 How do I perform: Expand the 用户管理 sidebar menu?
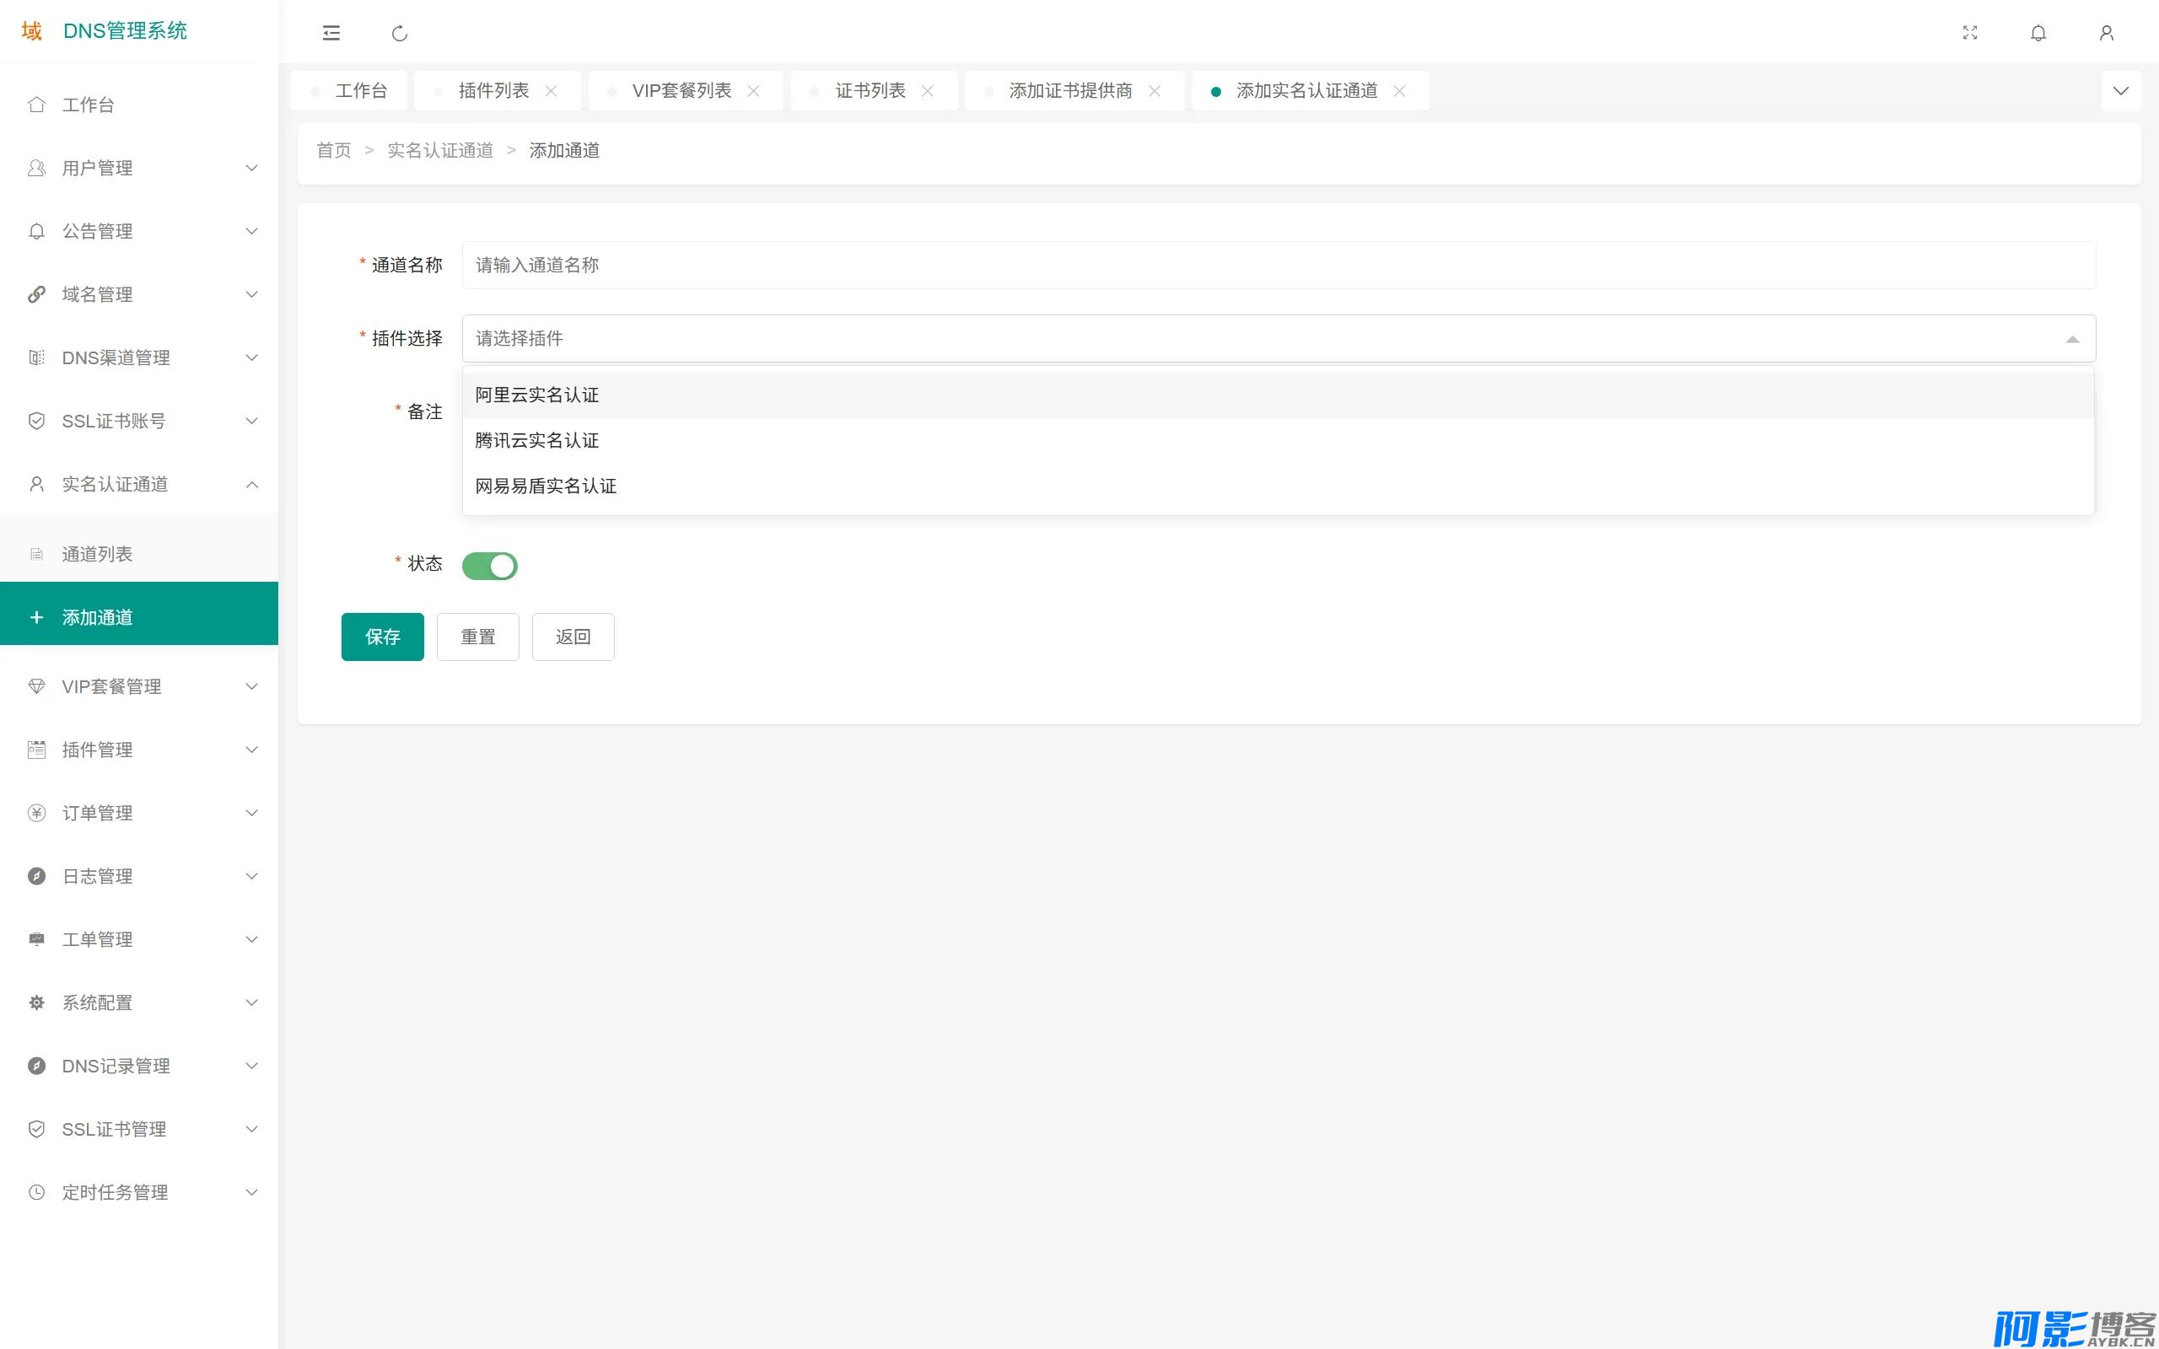coord(139,168)
